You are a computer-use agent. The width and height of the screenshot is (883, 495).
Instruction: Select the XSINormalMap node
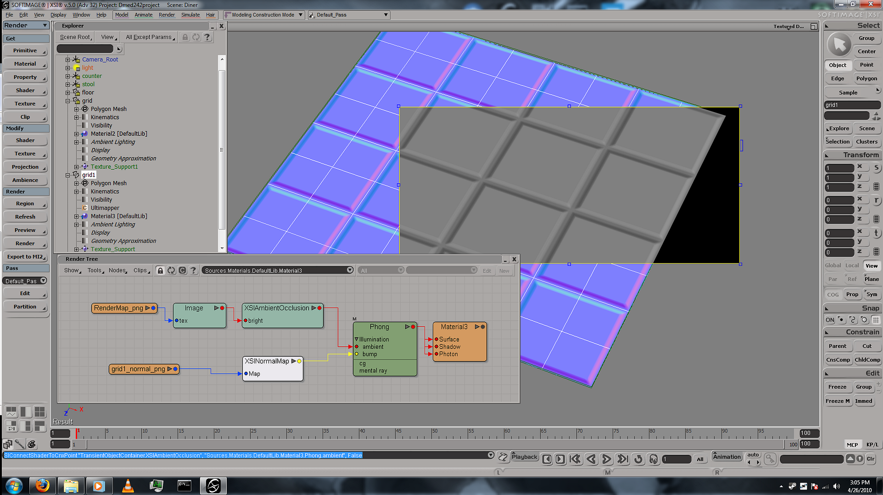click(273, 368)
